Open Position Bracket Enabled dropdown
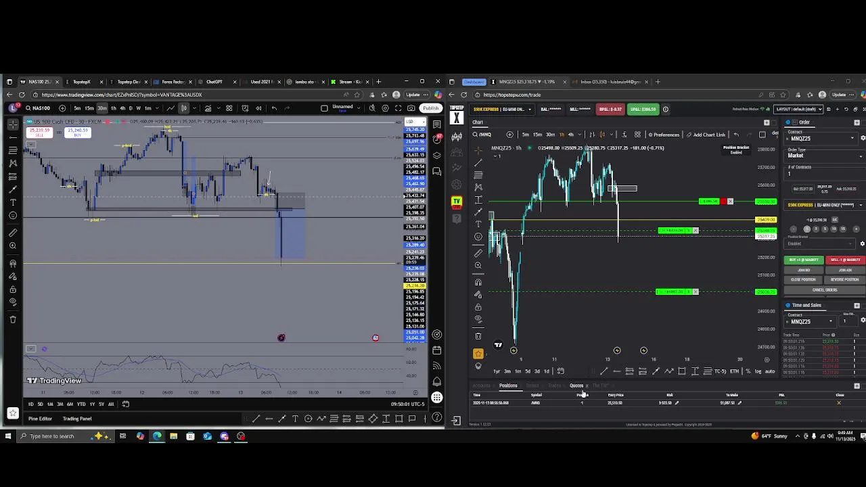 (820, 243)
